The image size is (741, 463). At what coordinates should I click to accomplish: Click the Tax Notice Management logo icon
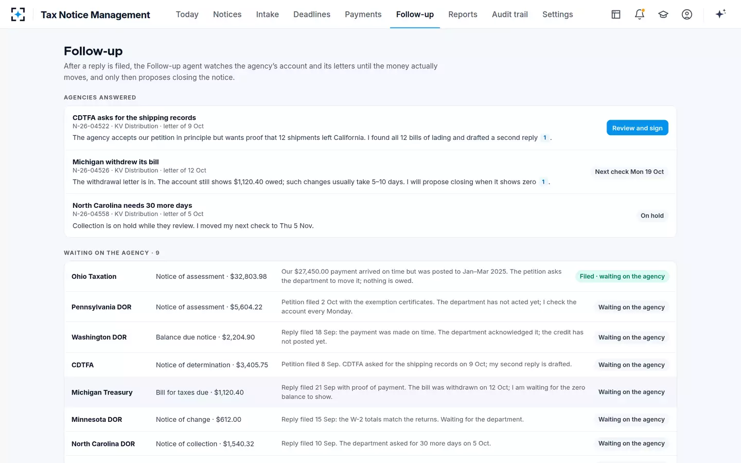[18, 14]
